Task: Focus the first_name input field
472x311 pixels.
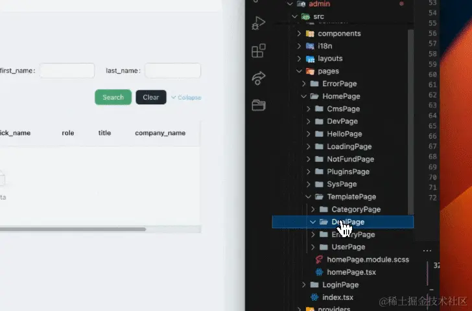Action: (67, 71)
